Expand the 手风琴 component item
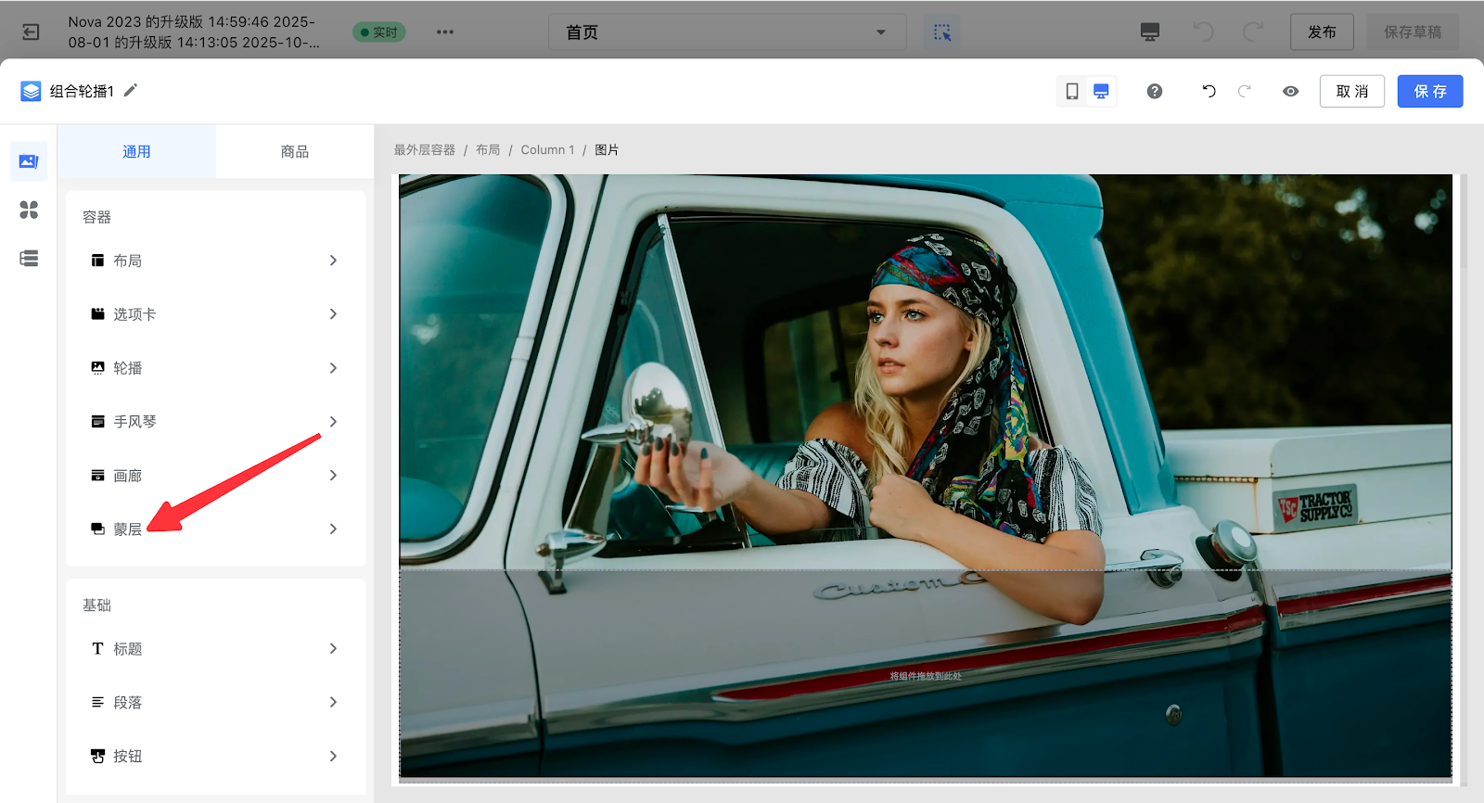The image size is (1484, 803). [x=214, y=422]
